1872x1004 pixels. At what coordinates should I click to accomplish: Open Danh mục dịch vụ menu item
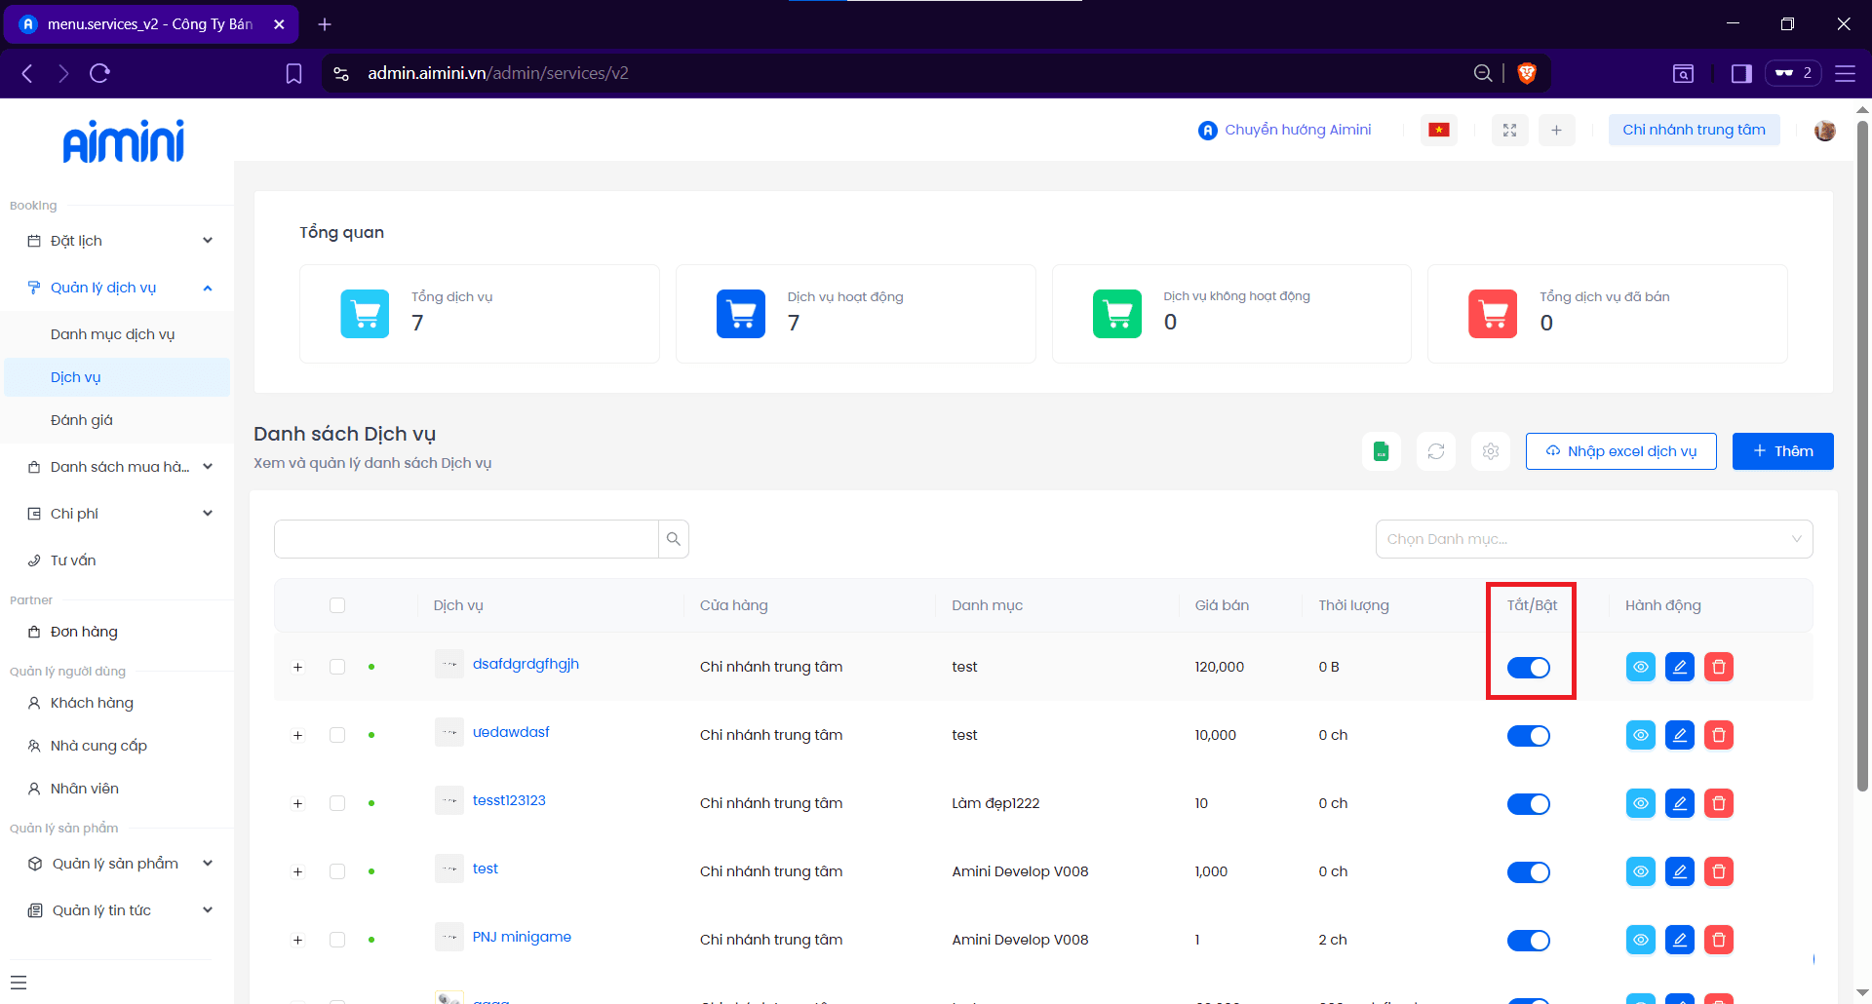point(112,334)
